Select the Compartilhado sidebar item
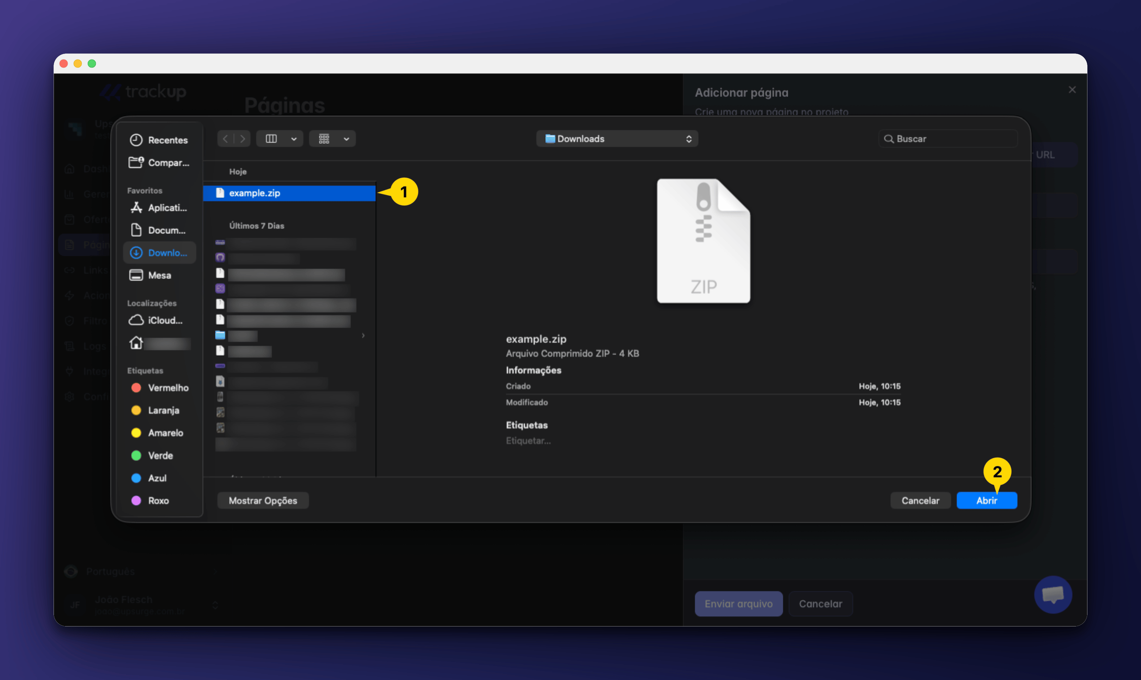The height and width of the screenshot is (680, 1141). point(159,163)
